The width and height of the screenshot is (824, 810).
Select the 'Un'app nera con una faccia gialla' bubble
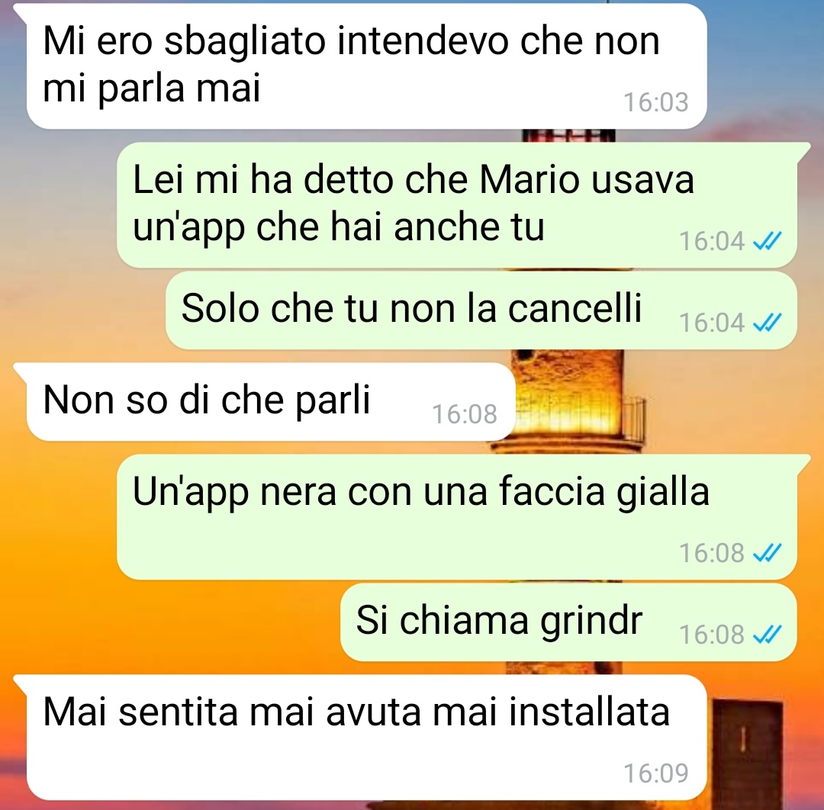(x=457, y=517)
